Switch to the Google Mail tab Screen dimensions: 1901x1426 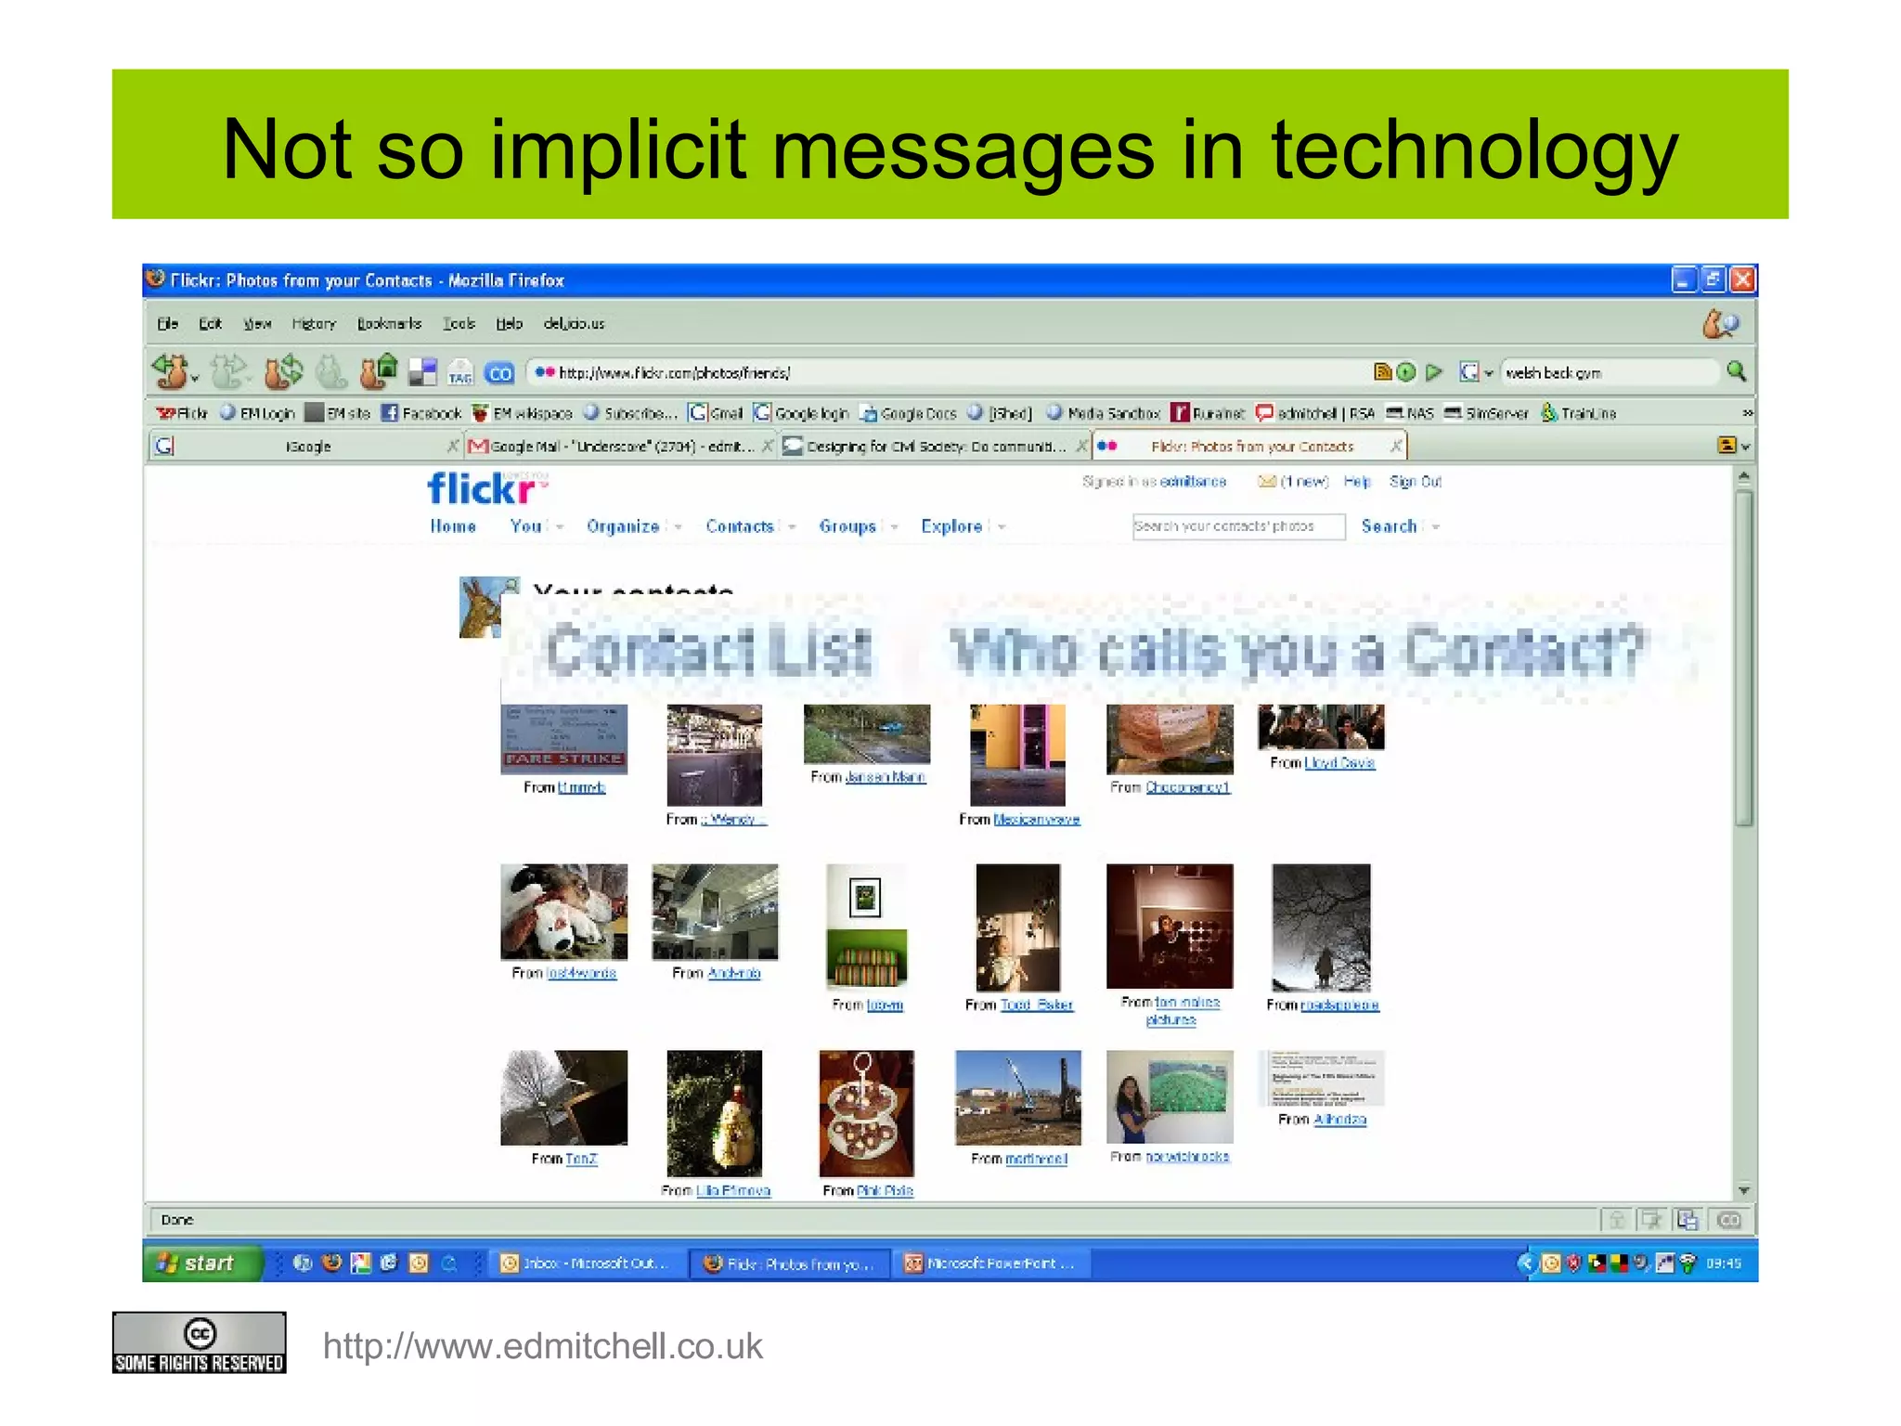point(620,447)
